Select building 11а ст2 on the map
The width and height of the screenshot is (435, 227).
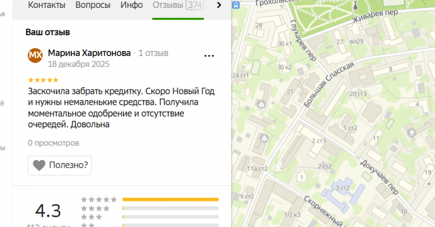[x=258, y=169]
